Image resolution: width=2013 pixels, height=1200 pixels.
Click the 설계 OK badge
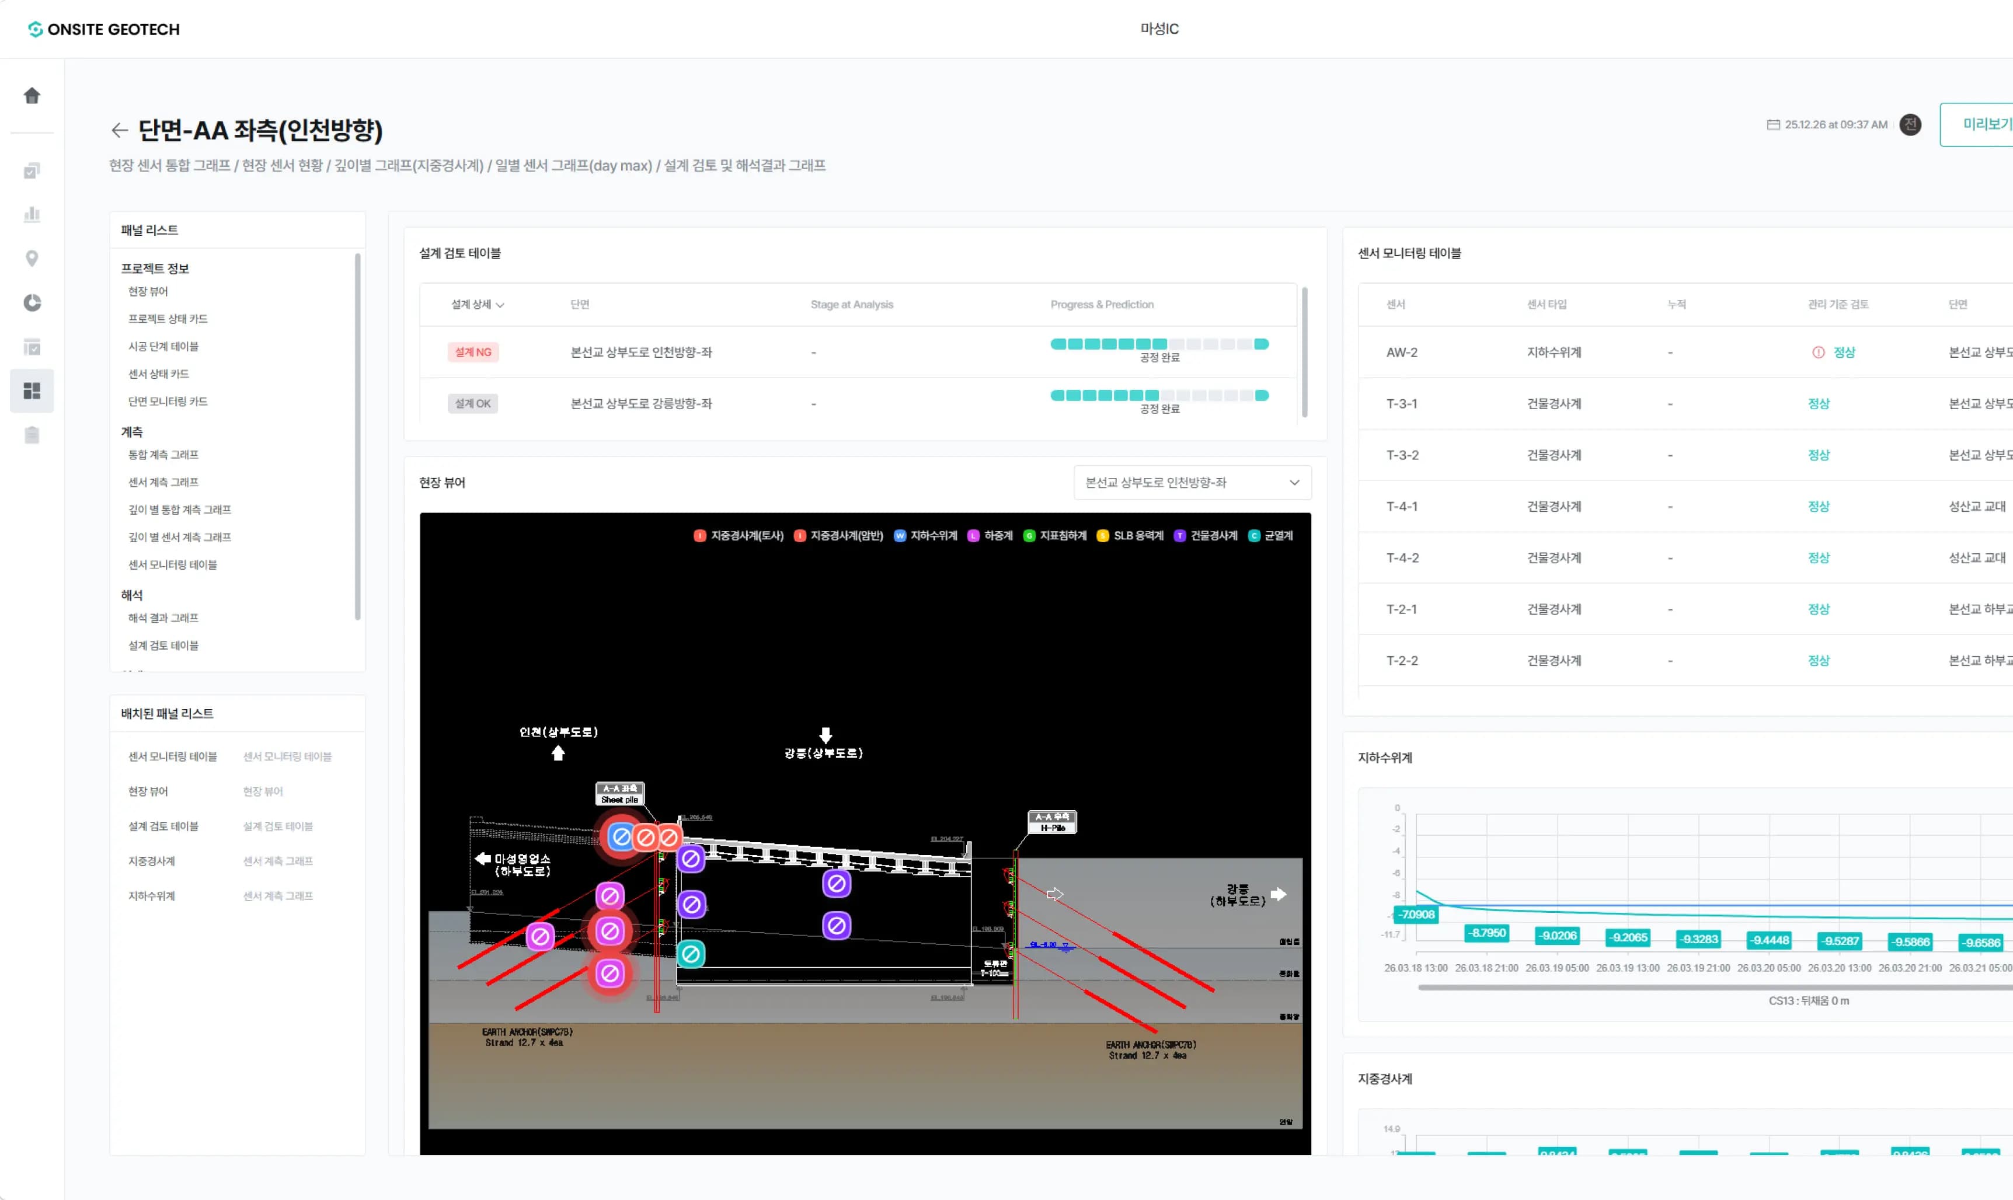click(473, 403)
